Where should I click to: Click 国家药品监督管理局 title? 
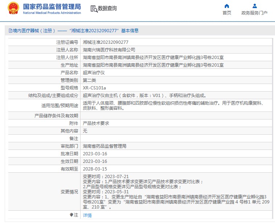52,7
